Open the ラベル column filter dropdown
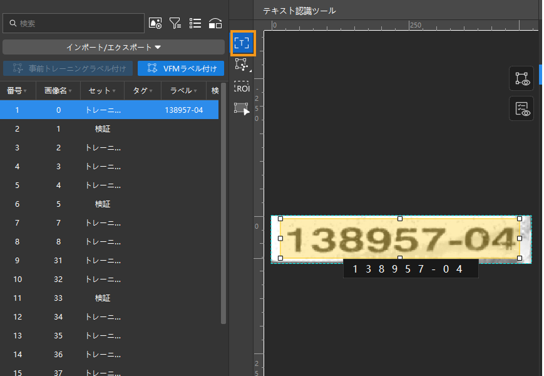Screen dimensions: 544x376 tap(195, 91)
